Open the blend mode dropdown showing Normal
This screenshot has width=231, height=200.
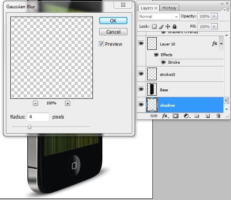click(159, 17)
